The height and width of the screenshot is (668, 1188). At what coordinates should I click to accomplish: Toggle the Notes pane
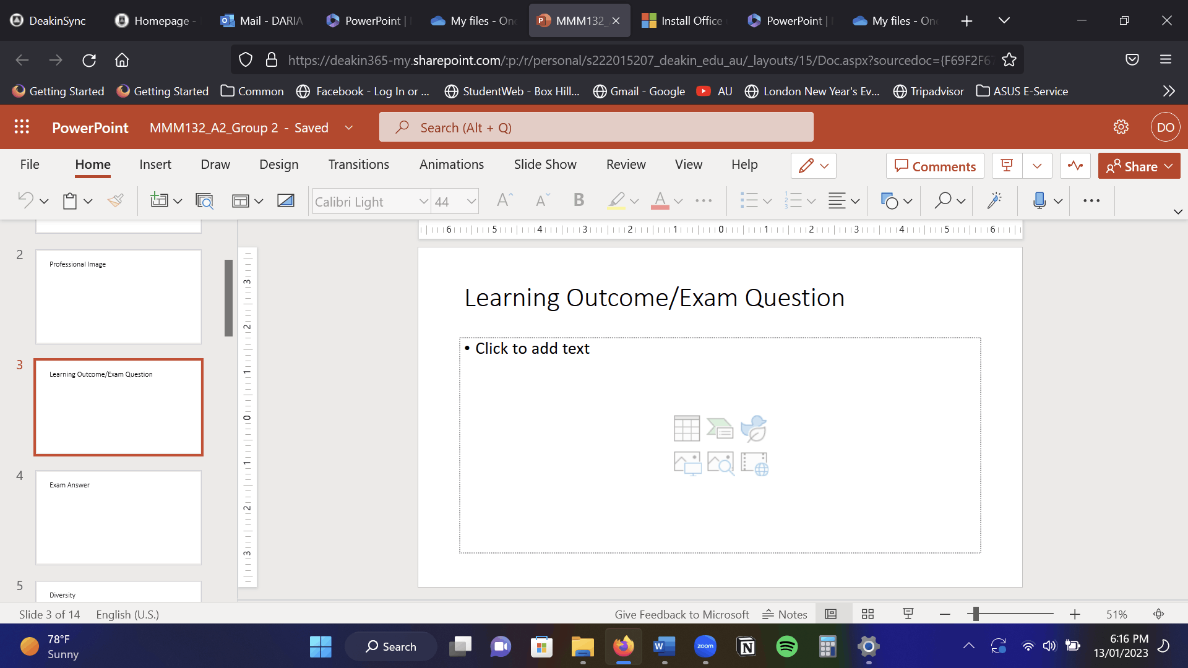coord(785,614)
